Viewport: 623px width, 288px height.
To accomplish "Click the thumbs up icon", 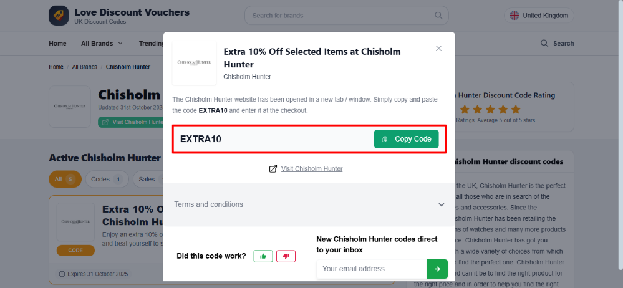I will pos(263,256).
